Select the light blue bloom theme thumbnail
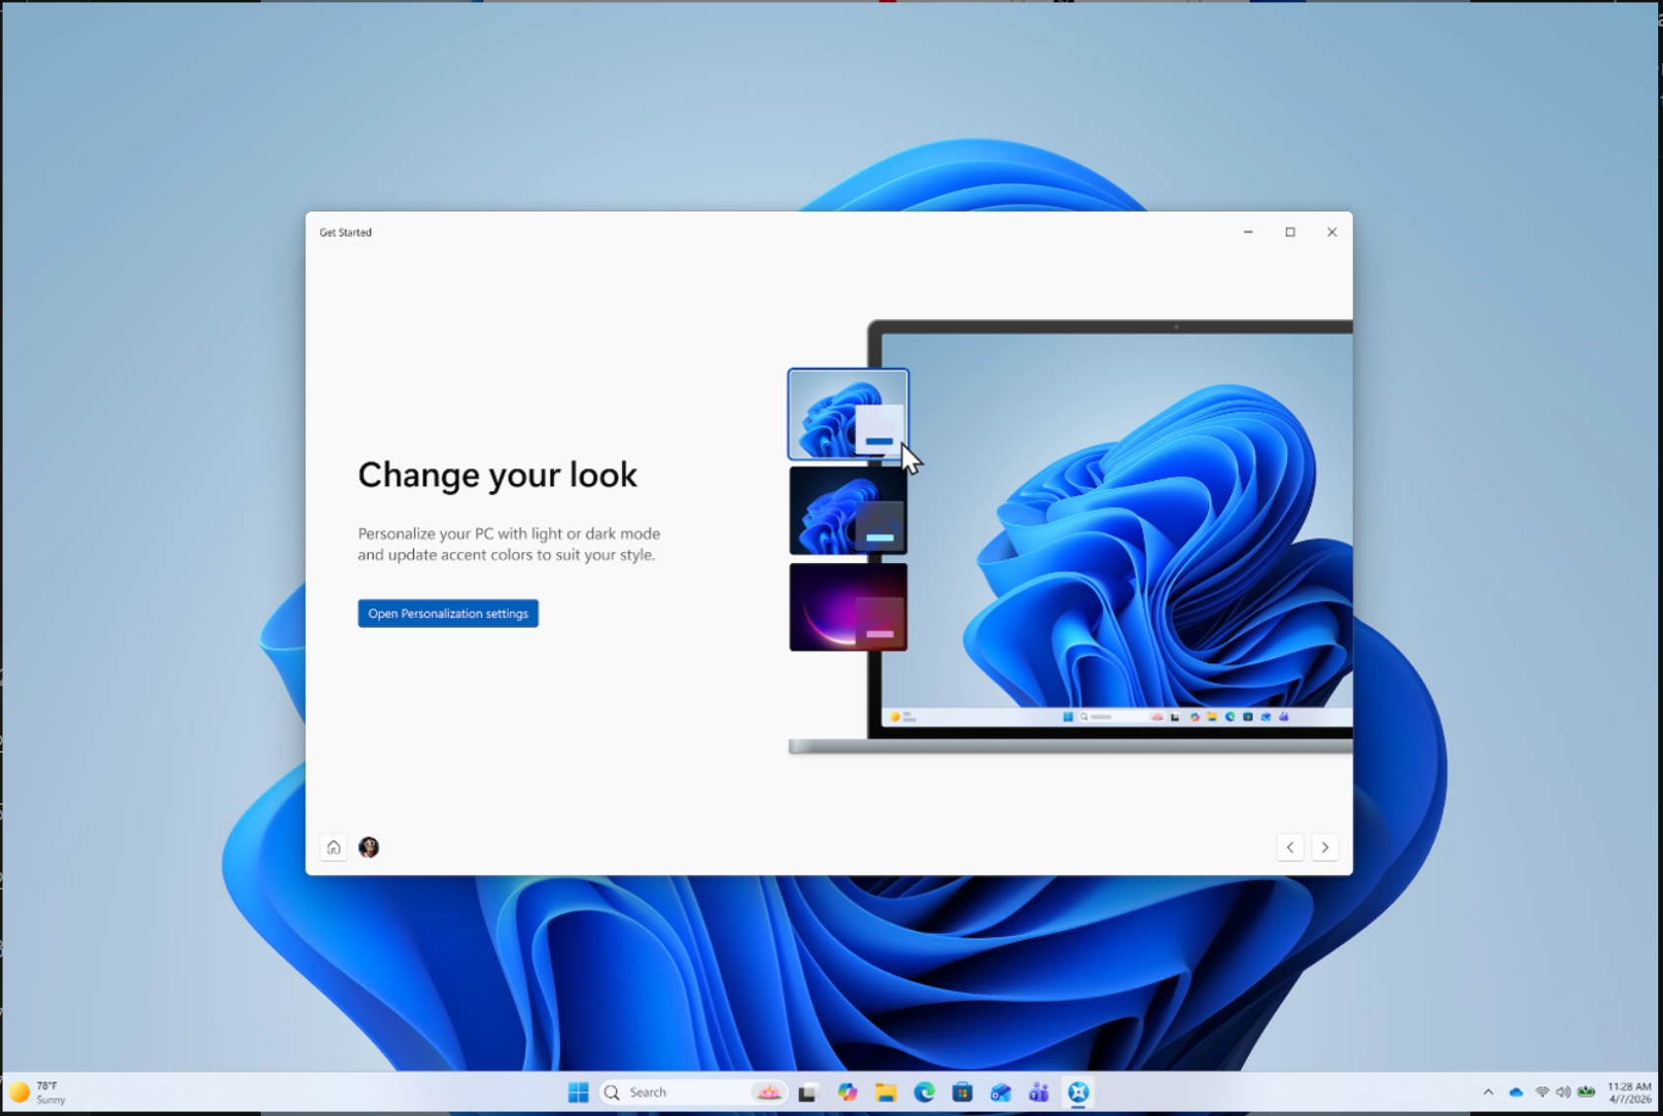 848,414
